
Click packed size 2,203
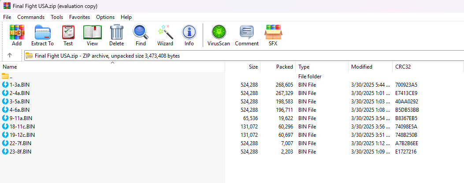click(x=287, y=152)
